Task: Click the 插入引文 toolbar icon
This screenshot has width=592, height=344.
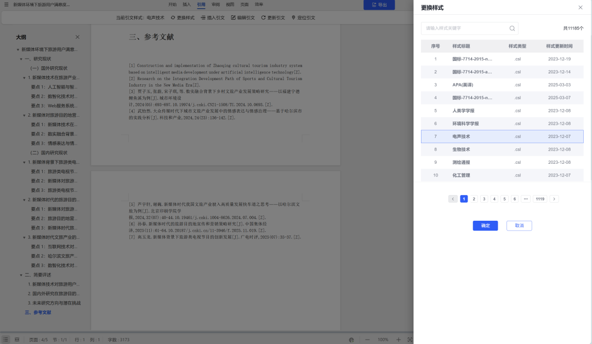Action: tap(203, 18)
